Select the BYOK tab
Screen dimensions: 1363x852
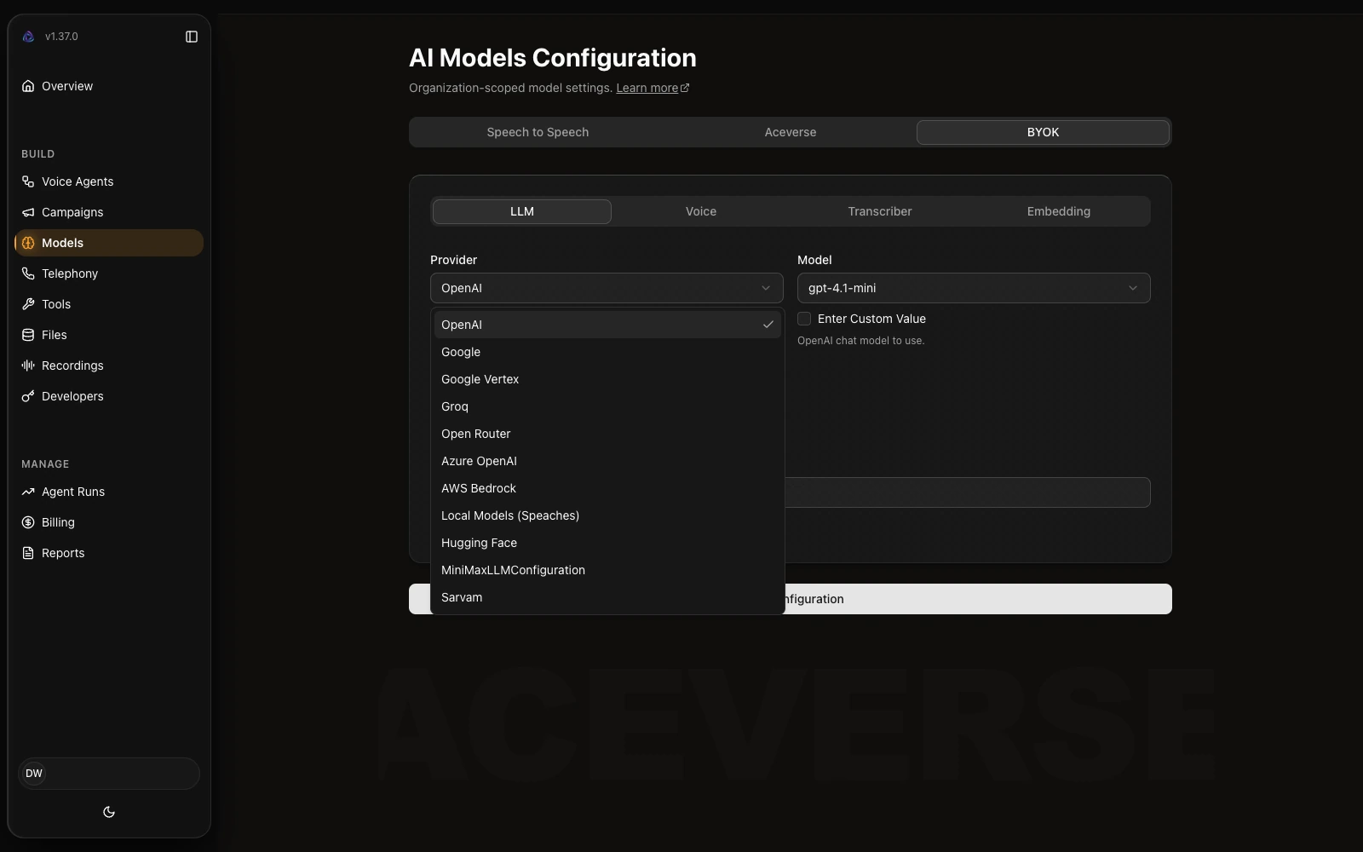pyautogui.click(x=1043, y=132)
